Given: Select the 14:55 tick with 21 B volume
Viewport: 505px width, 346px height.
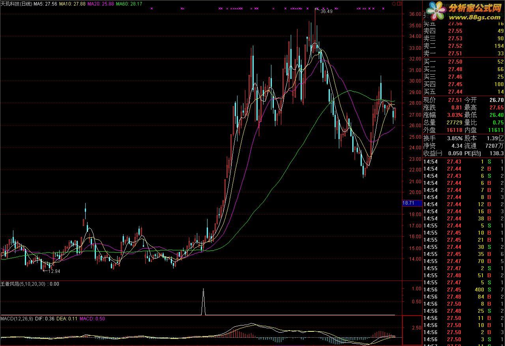Looking at the screenshot, I should tap(464, 240).
